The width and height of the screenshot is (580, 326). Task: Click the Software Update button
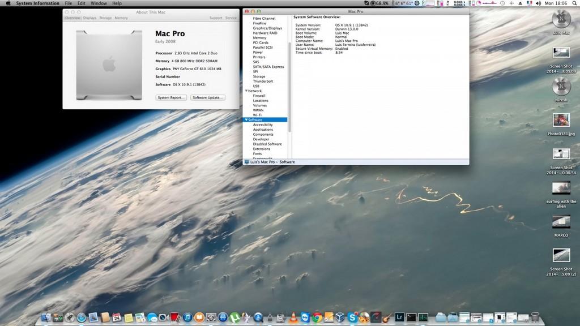[x=207, y=97]
